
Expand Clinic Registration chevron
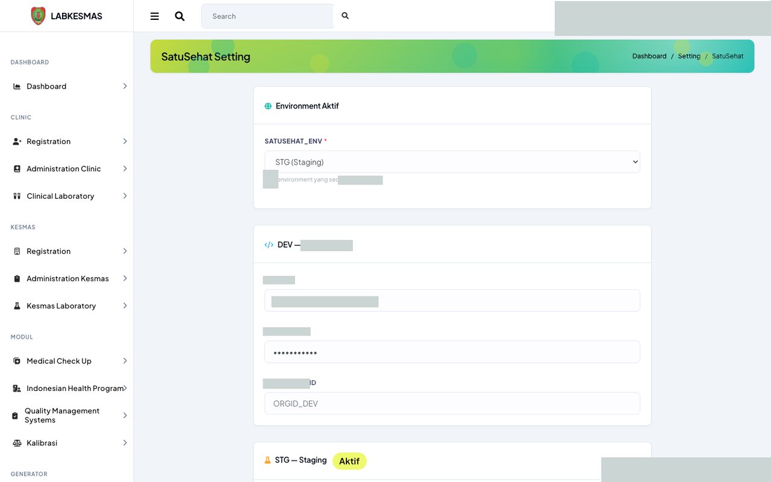[x=125, y=142]
